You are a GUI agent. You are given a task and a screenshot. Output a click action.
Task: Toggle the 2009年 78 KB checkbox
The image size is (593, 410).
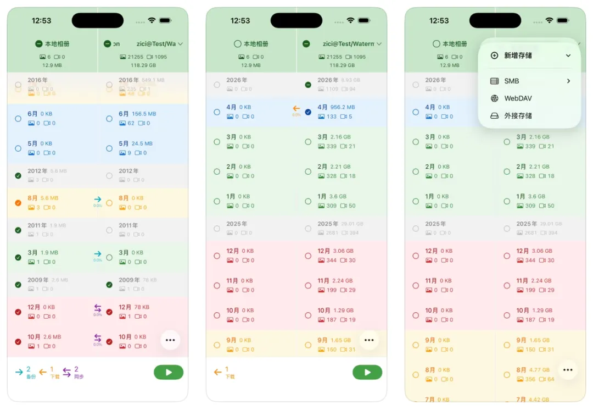point(109,285)
